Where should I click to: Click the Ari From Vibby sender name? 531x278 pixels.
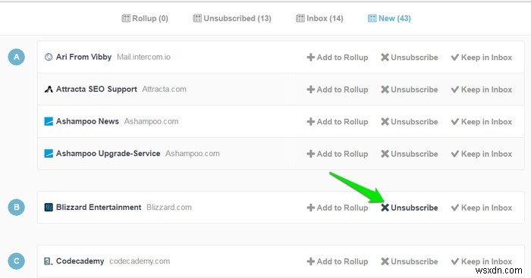click(x=83, y=57)
